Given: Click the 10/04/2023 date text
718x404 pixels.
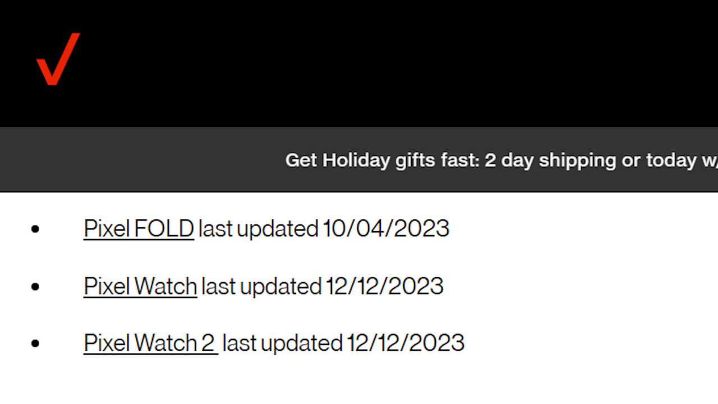Looking at the screenshot, I should tap(386, 229).
